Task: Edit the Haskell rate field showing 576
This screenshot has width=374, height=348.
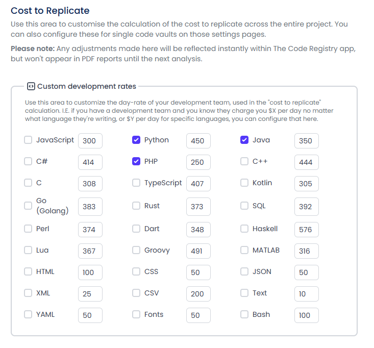Action: (306, 230)
